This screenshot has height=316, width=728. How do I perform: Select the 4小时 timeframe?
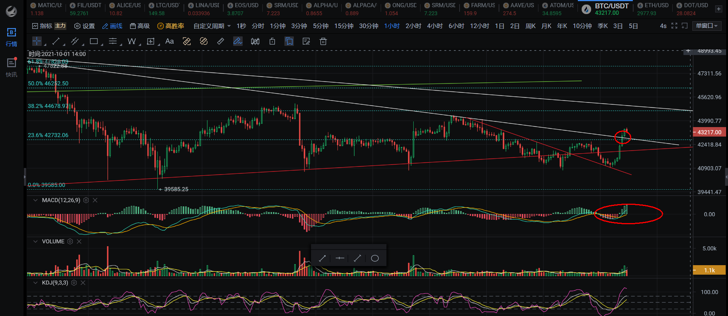pyautogui.click(x=435, y=26)
